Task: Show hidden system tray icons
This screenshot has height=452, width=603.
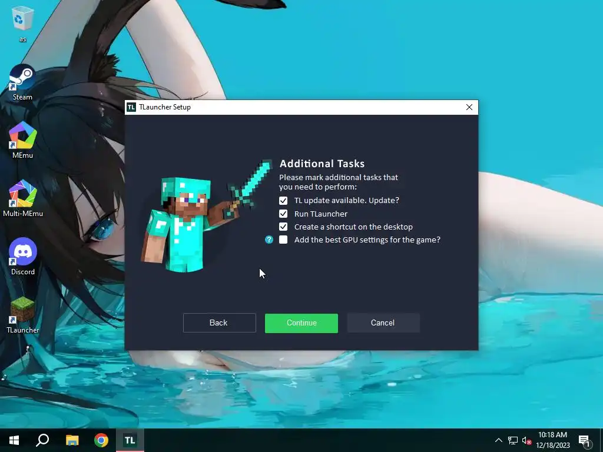Action: click(x=498, y=440)
